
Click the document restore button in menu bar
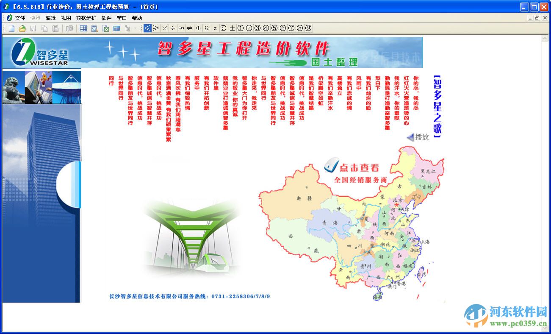click(537, 18)
